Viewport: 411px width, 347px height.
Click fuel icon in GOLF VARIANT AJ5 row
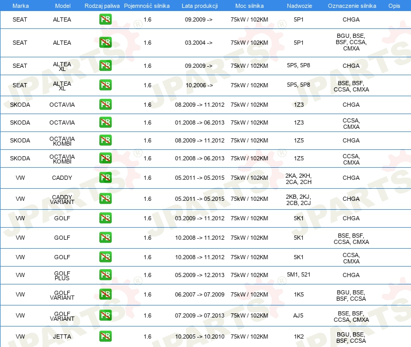105,315
